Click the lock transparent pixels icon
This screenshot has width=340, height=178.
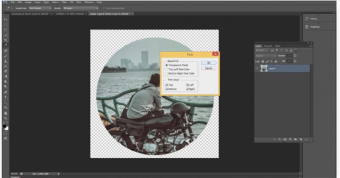pyautogui.click(x=263, y=61)
